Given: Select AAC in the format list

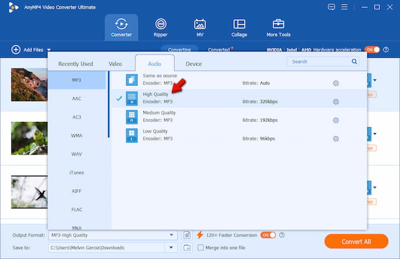Looking at the screenshot, I should pyautogui.click(x=77, y=99).
